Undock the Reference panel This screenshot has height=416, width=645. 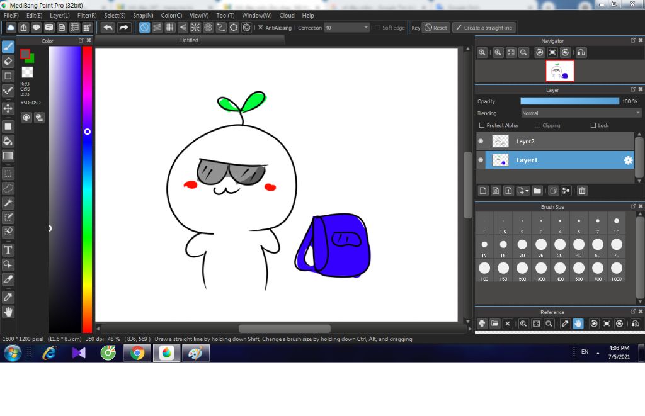632,312
